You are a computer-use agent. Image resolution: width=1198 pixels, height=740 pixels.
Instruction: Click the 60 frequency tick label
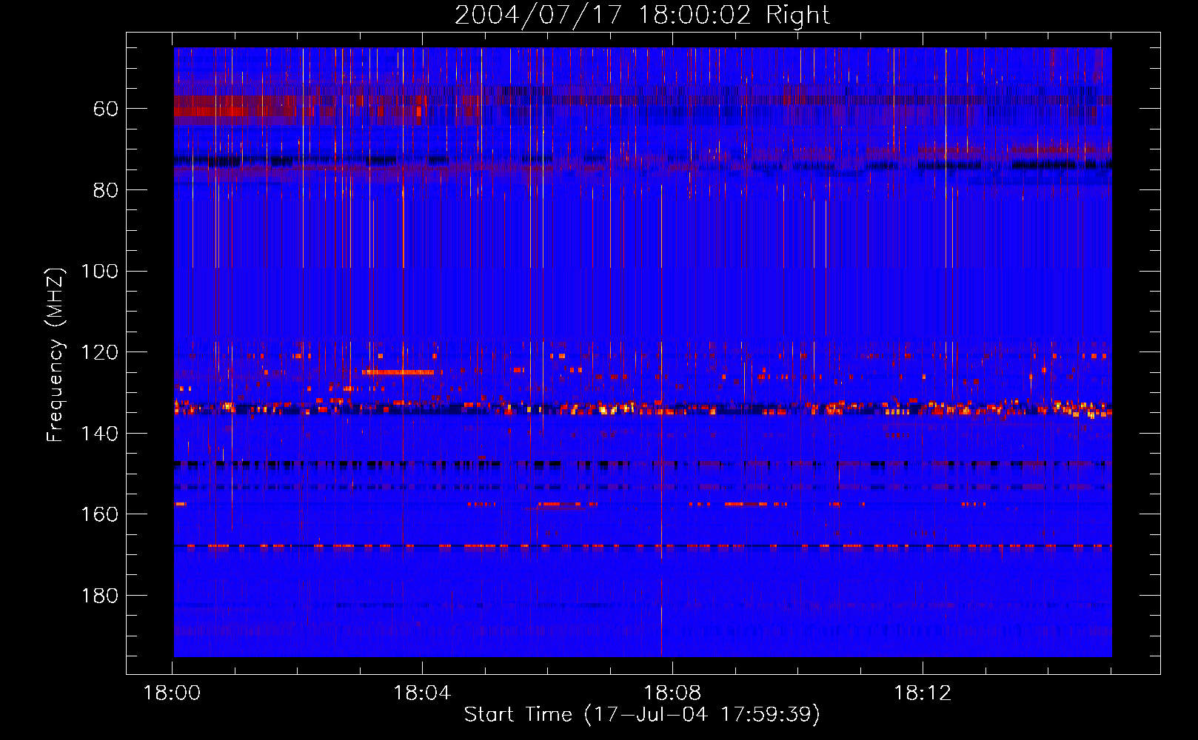(105, 110)
